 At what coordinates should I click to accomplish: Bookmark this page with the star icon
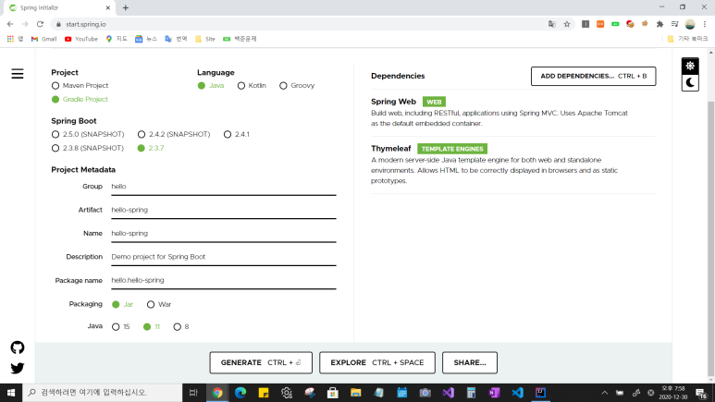click(x=567, y=24)
